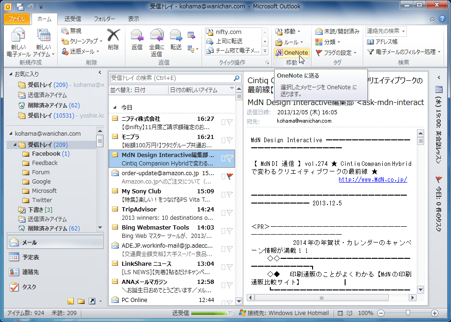Click the zoom slider handle in status bar

coord(407,313)
